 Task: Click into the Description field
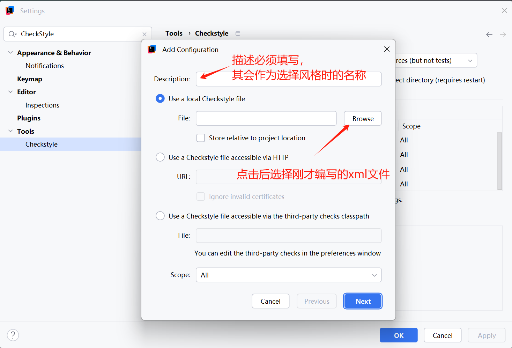click(x=289, y=79)
